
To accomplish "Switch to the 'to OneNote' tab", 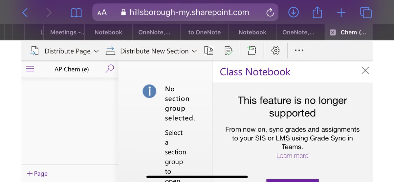I will [x=204, y=32].
